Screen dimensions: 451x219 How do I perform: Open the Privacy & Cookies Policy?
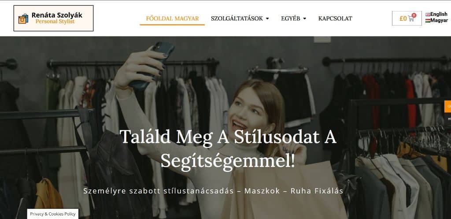point(53,214)
